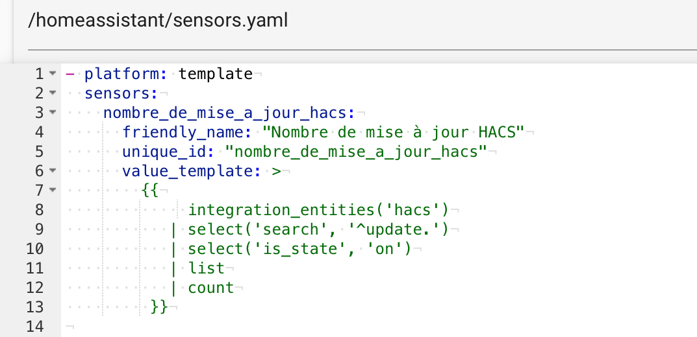Click the word template on line 1
The height and width of the screenshot is (337, 697).
[216, 74]
